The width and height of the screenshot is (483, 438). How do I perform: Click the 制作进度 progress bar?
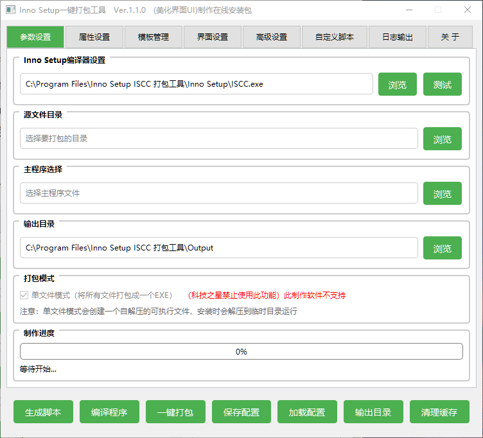pyautogui.click(x=241, y=351)
